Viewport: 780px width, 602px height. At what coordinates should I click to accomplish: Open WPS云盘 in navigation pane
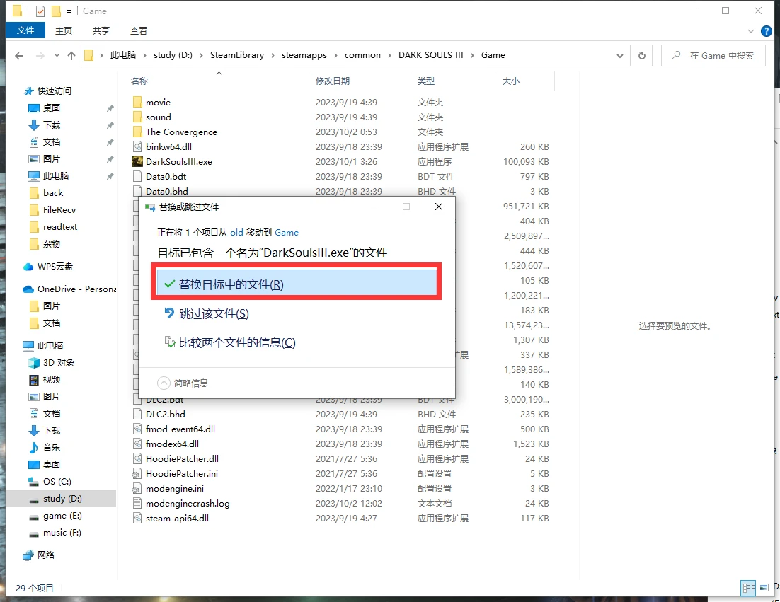pyautogui.click(x=55, y=267)
